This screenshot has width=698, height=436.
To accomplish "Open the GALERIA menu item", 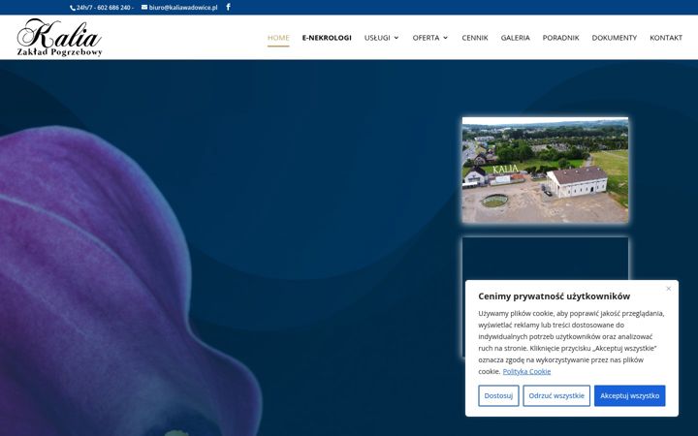I will (515, 38).
